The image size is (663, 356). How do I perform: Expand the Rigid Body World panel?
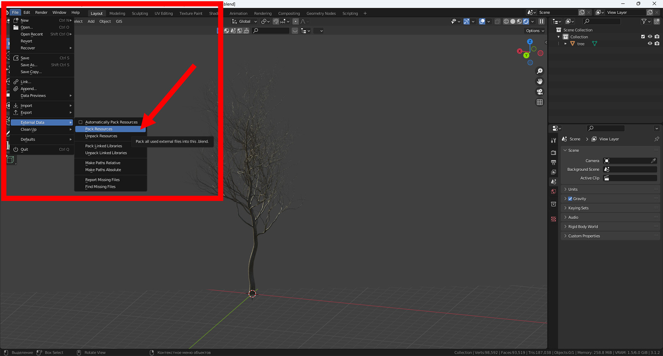(x=583, y=227)
